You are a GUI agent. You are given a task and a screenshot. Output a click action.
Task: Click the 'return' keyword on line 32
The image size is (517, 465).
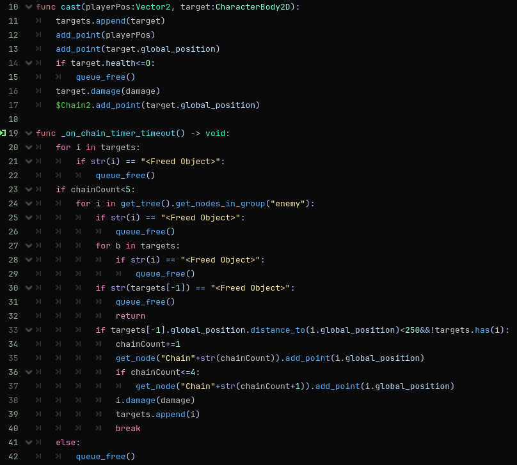click(x=130, y=316)
